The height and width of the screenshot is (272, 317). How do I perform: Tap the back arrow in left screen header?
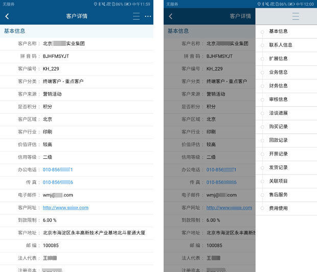7,16
